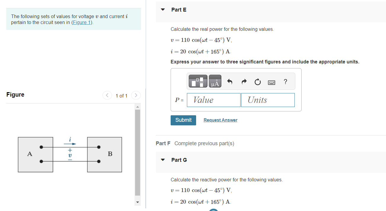Go to previous figure with left arrow
Viewport: 386px width, 211px height.
click(107, 95)
